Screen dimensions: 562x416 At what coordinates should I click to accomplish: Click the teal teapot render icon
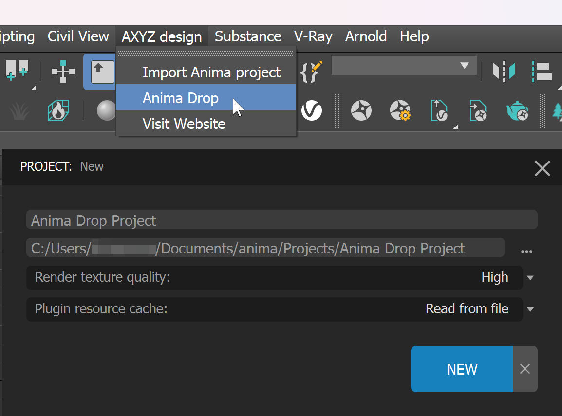click(x=517, y=110)
